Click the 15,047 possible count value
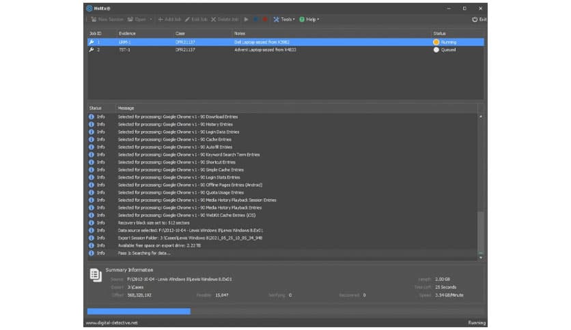The image size is (571, 330). [222, 295]
